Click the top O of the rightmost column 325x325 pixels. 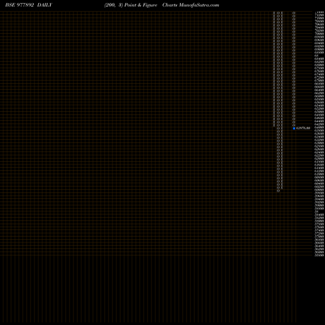294,13
